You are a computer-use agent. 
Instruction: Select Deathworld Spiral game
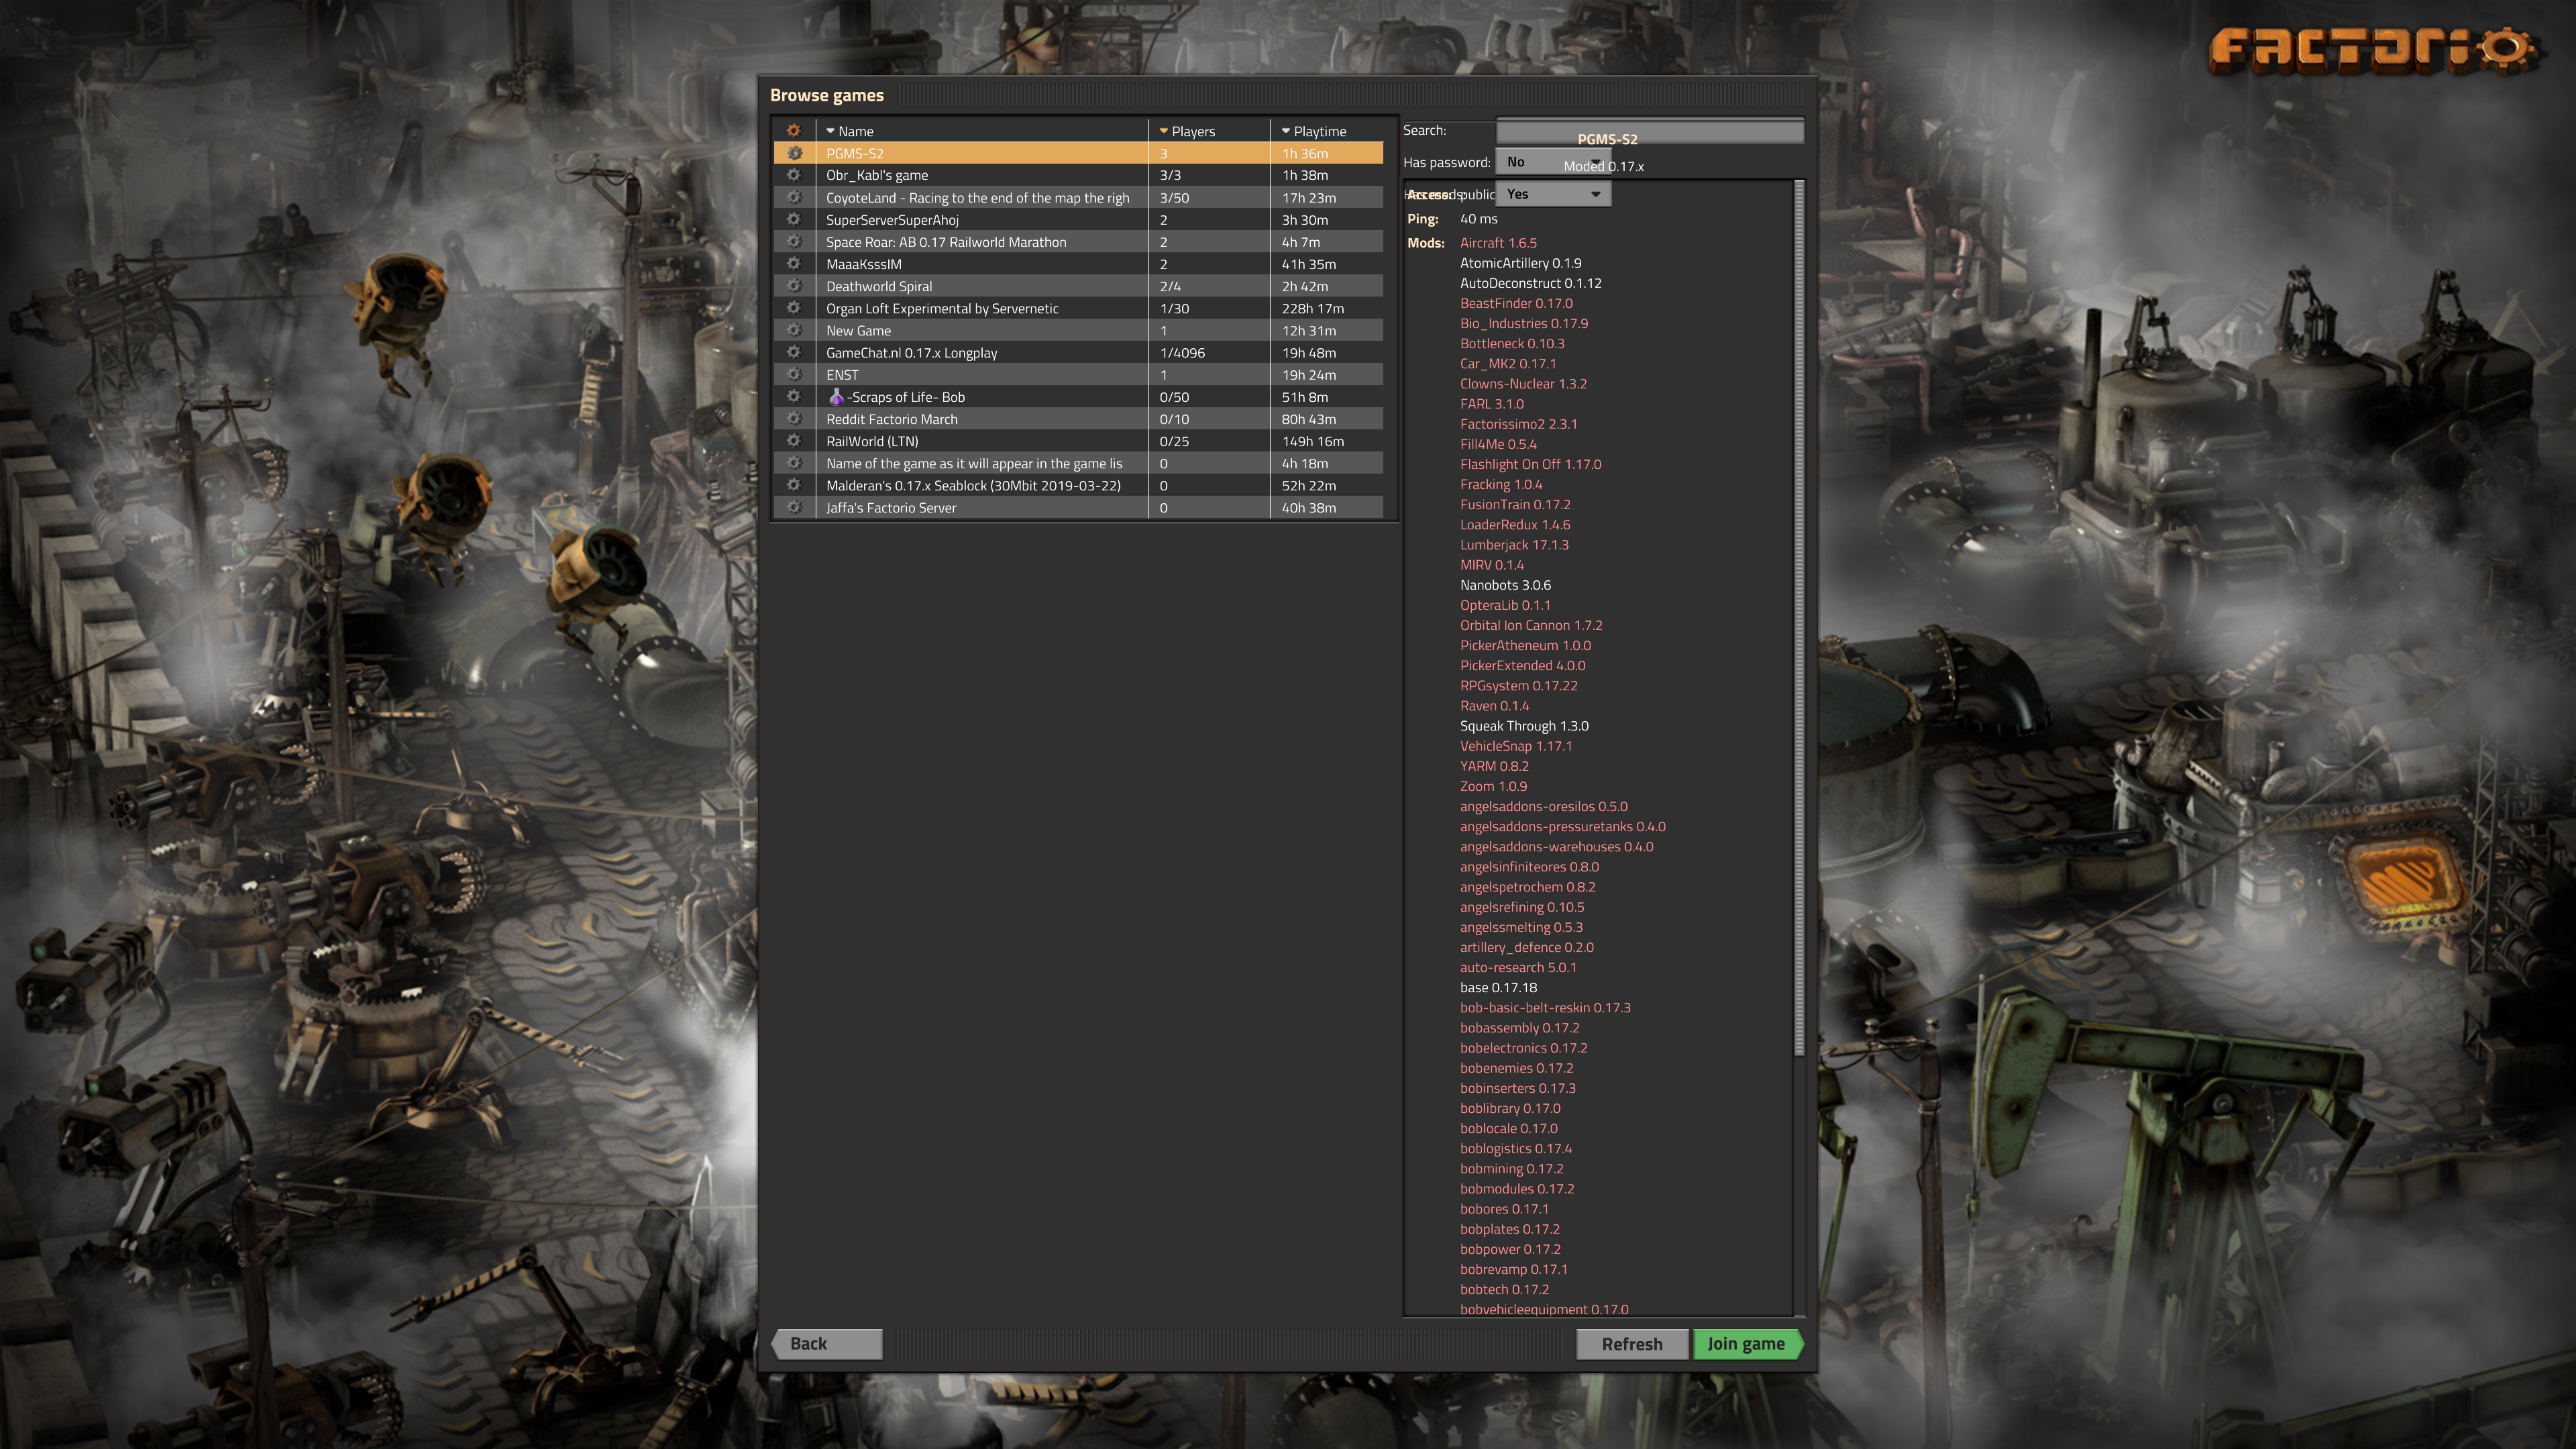[1079, 286]
